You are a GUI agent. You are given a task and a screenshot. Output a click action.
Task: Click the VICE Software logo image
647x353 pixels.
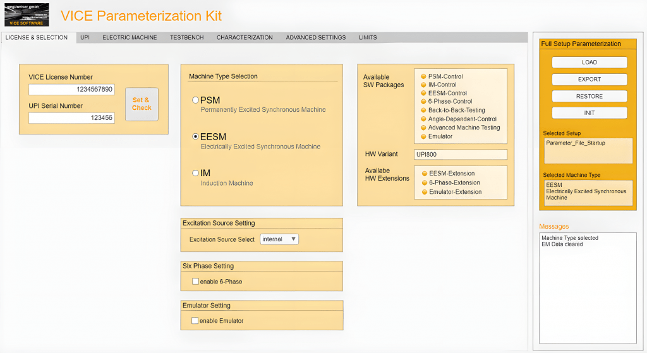27,15
